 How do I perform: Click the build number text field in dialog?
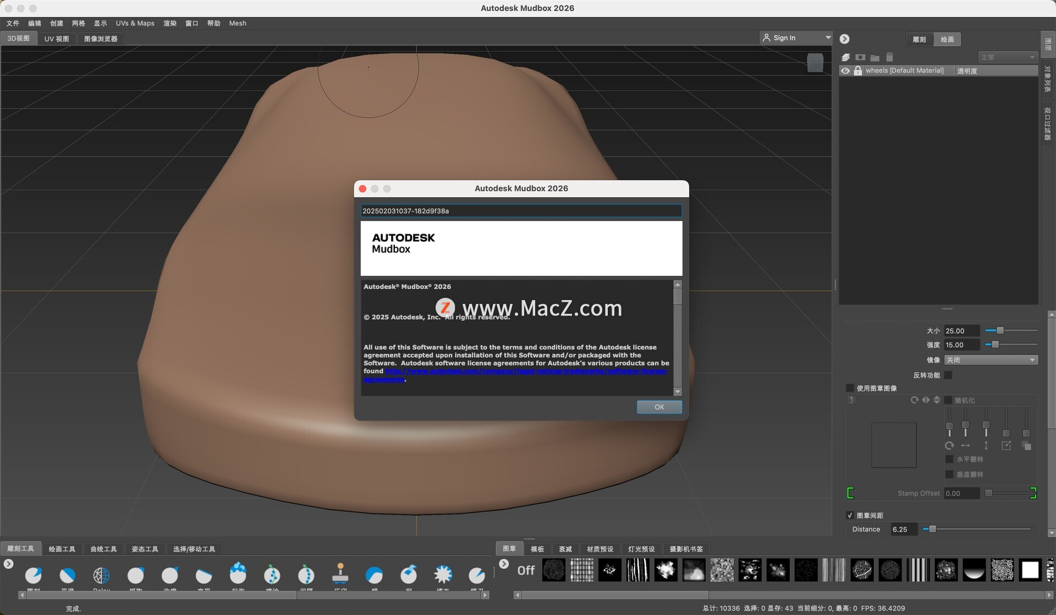tap(521, 211)
